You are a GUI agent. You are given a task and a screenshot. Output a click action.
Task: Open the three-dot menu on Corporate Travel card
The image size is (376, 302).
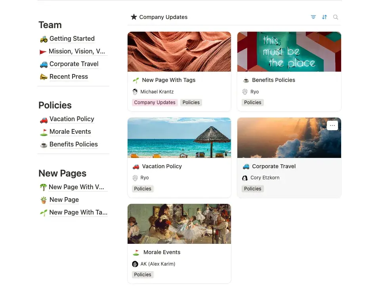pos(332,125)
